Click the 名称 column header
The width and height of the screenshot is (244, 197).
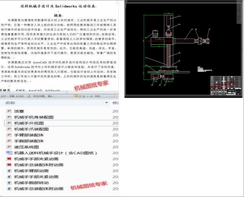click(10, 103)
